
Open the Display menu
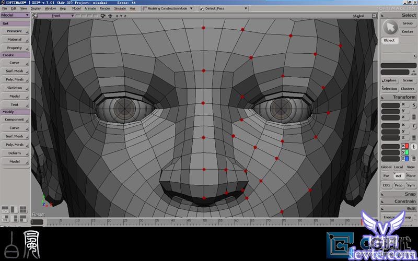click(x=36, y=9)
